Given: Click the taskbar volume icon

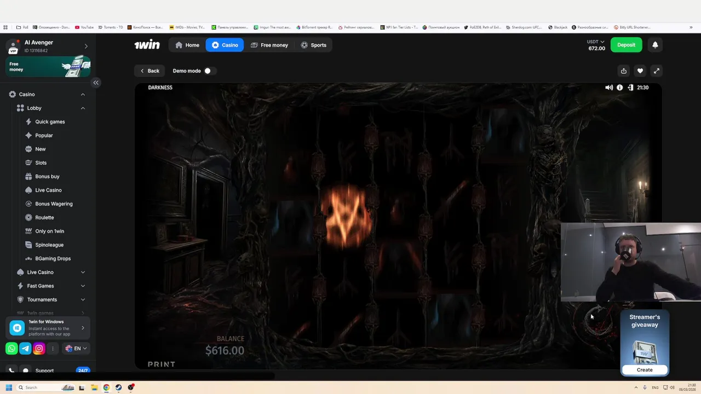Looking at the screenshot, I should click(672, 387).
